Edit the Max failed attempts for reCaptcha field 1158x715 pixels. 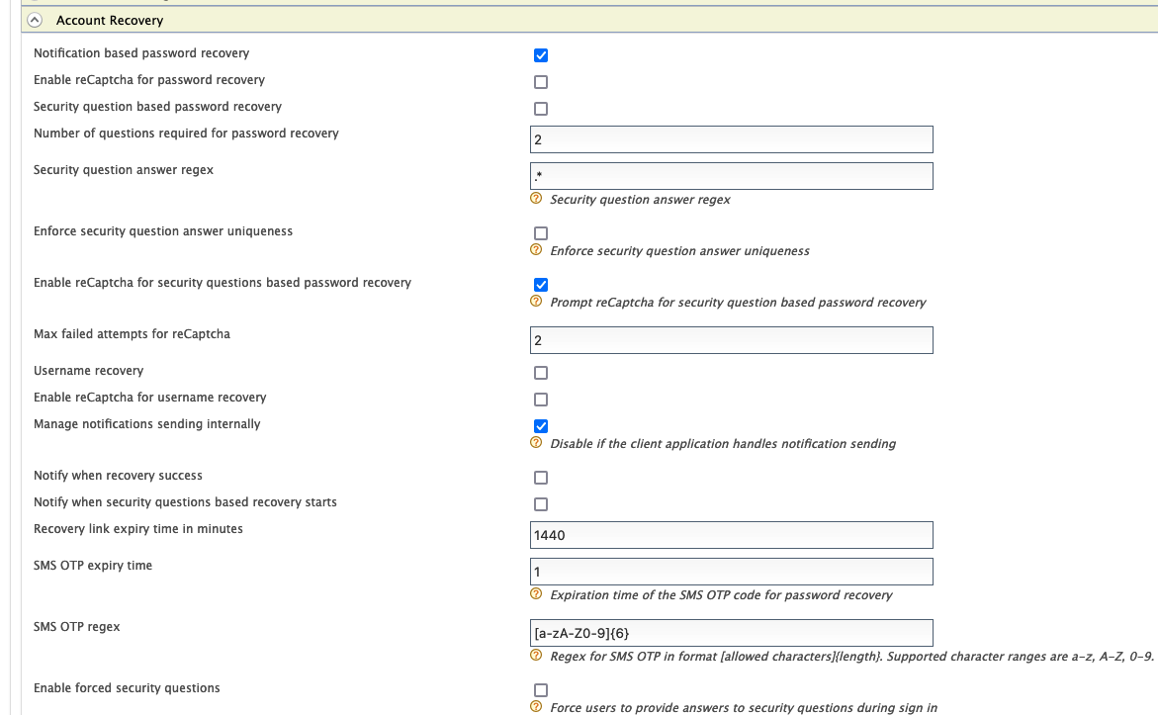(x=732, y=339)
